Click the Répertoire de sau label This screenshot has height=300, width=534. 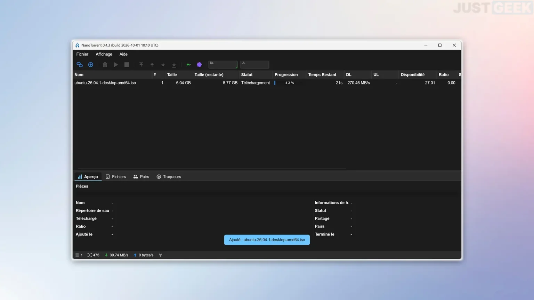coord(92,211)
